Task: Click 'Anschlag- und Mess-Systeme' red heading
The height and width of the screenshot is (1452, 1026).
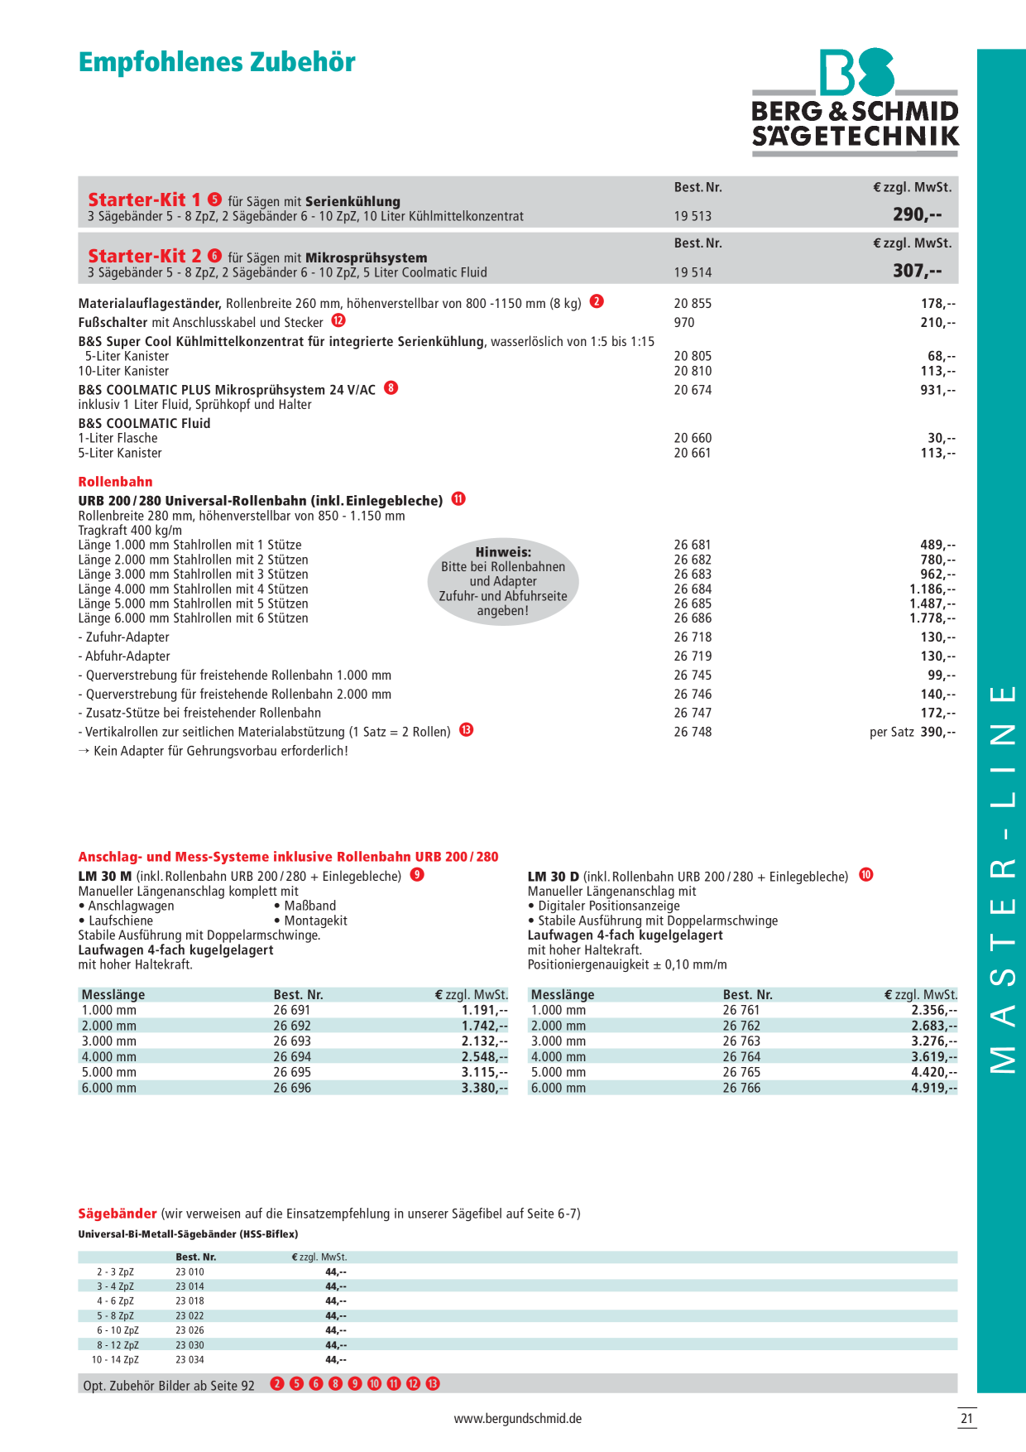Action: point(289,857)
